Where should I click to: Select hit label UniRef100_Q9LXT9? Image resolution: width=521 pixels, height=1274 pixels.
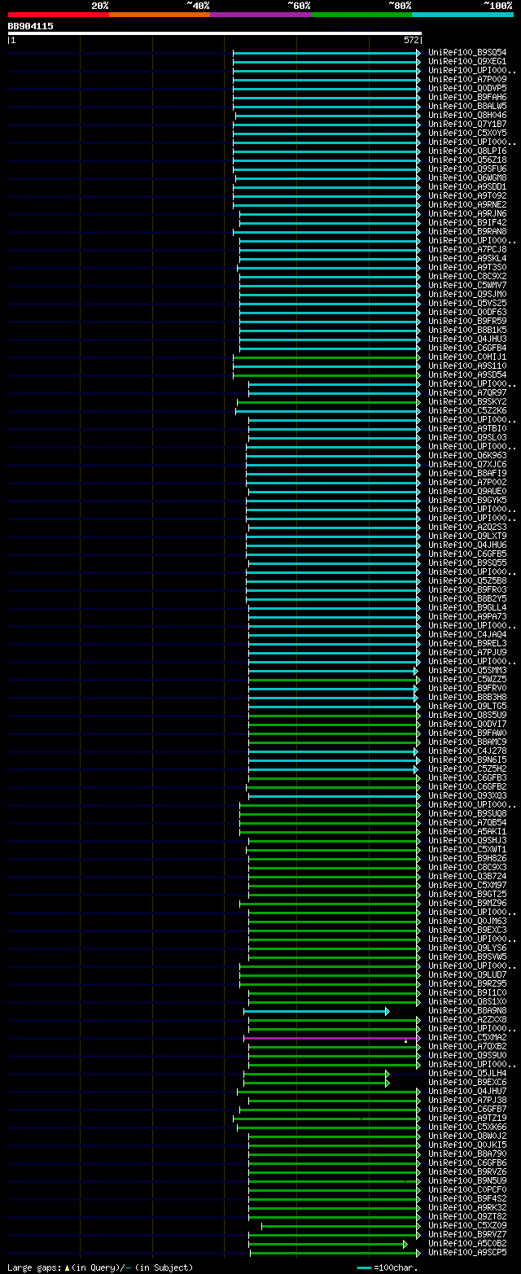(467, 536)
